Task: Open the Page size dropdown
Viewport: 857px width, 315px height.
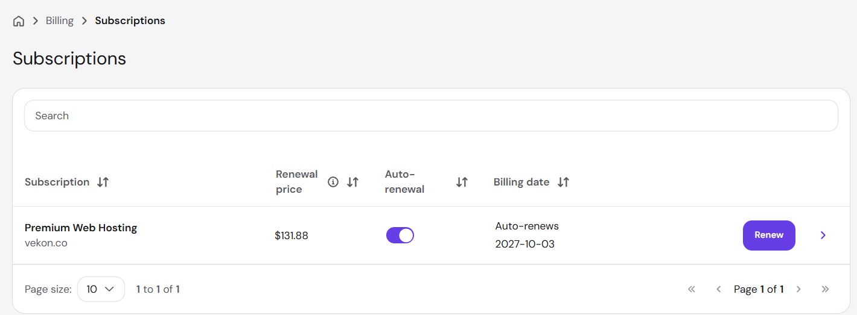Action: 101,289
